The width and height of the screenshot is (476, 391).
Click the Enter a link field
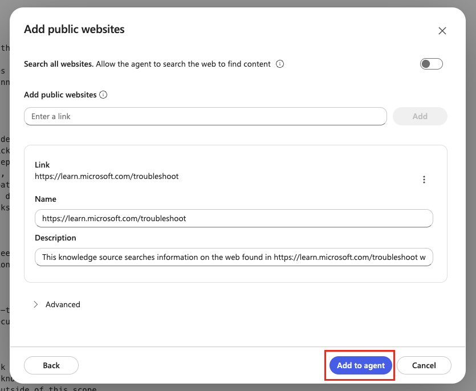click(x=205, y=116)
